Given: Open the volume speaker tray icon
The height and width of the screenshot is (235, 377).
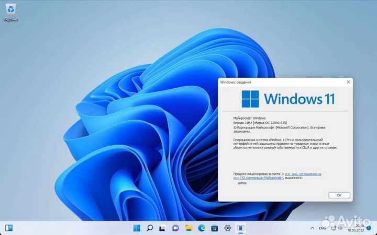Looking at the screenshot, I should click(x=340, y=228).
